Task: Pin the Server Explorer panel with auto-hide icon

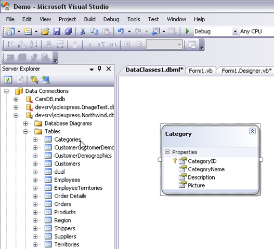Action: point(100,68)
